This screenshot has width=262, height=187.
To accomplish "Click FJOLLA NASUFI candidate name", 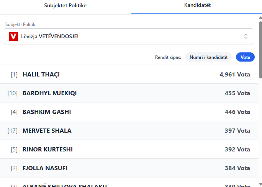I will [x=45, y=168].
